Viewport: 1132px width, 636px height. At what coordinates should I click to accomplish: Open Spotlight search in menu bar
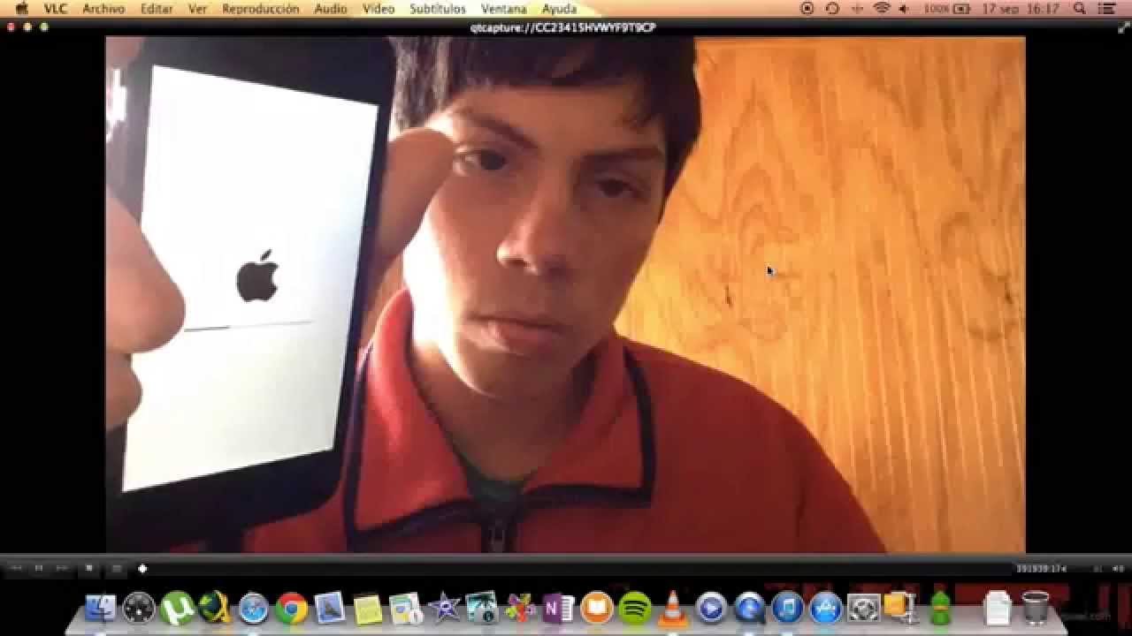1080,9
